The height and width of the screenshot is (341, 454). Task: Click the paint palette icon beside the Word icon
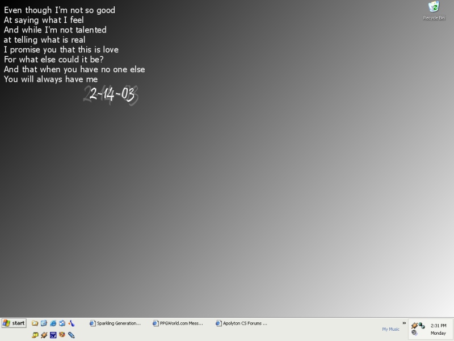point(62,335)
